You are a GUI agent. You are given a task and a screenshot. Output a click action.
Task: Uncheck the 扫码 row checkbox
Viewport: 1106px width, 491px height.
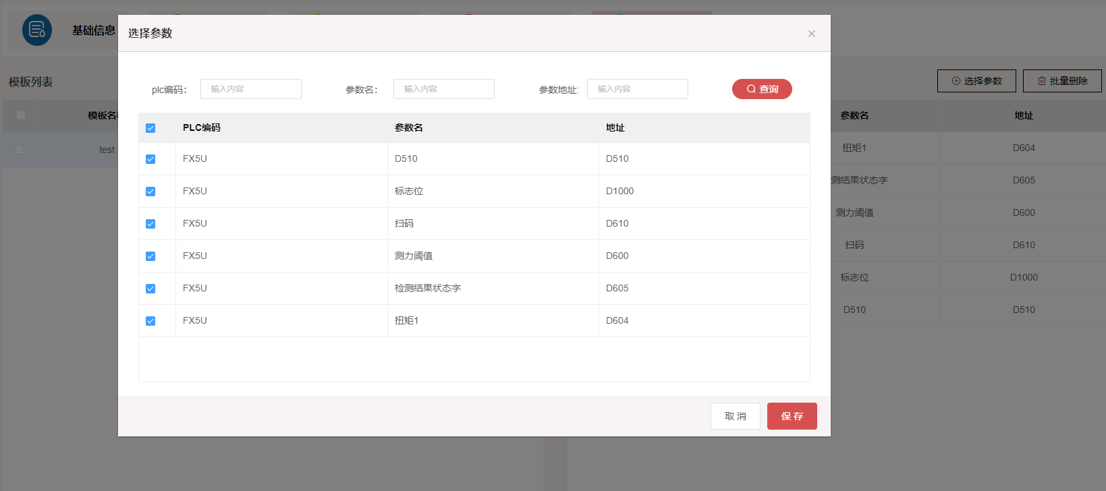pos(150,224)
